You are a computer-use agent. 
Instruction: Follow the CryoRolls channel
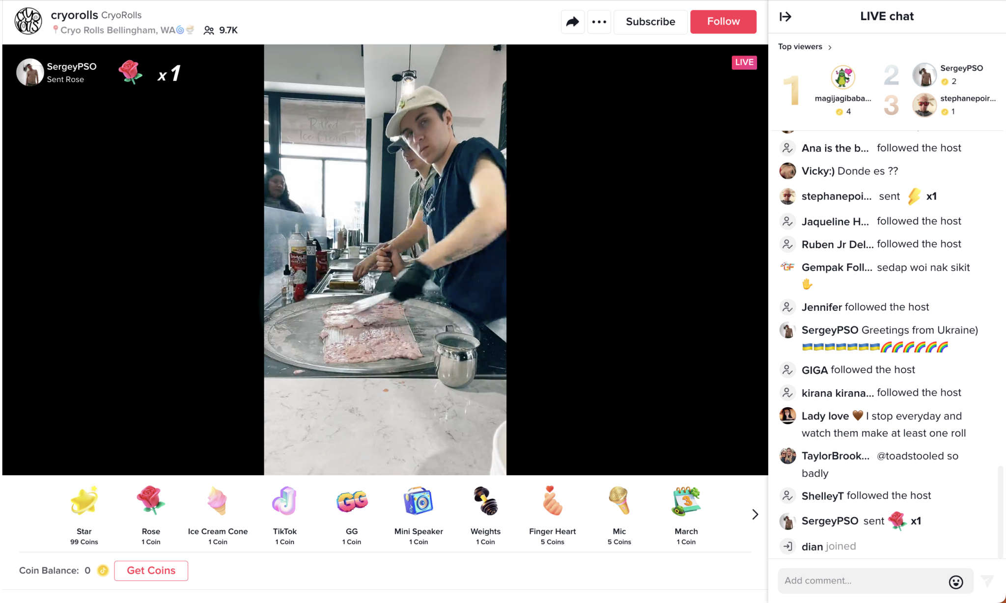[x=723, y=22]
